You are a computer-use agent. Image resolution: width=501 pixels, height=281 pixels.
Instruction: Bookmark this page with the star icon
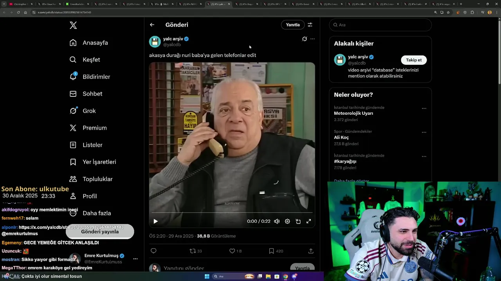point(448,12)
